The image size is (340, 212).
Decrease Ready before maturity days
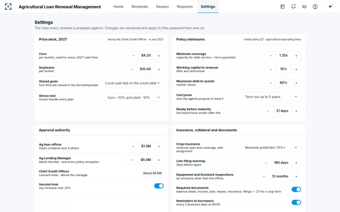268,111
